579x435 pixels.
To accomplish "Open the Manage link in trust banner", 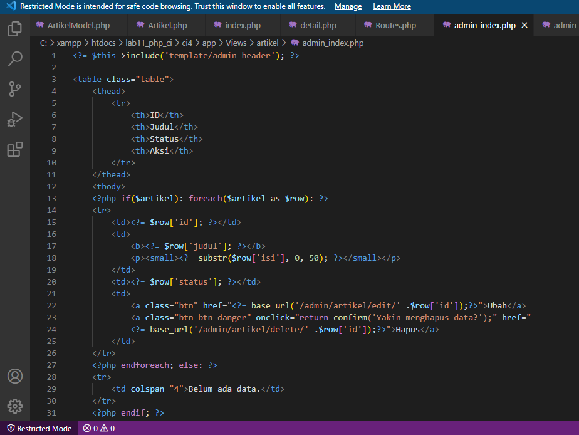I will point(348,6).
